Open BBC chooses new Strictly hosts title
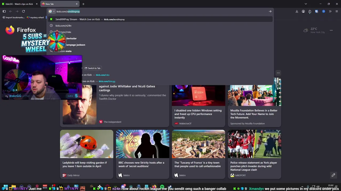 point(141,164)
